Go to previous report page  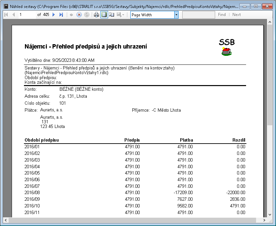[13, 15]
